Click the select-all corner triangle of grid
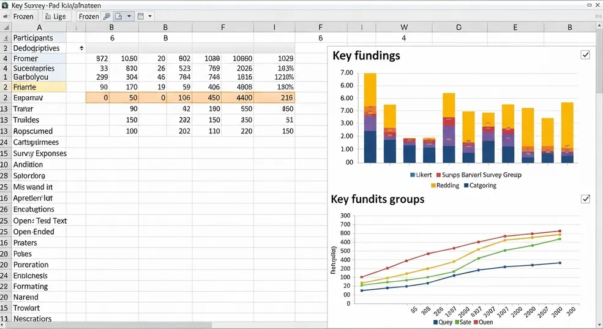Viewport: 603px width, 329px height. click(5, 28)
